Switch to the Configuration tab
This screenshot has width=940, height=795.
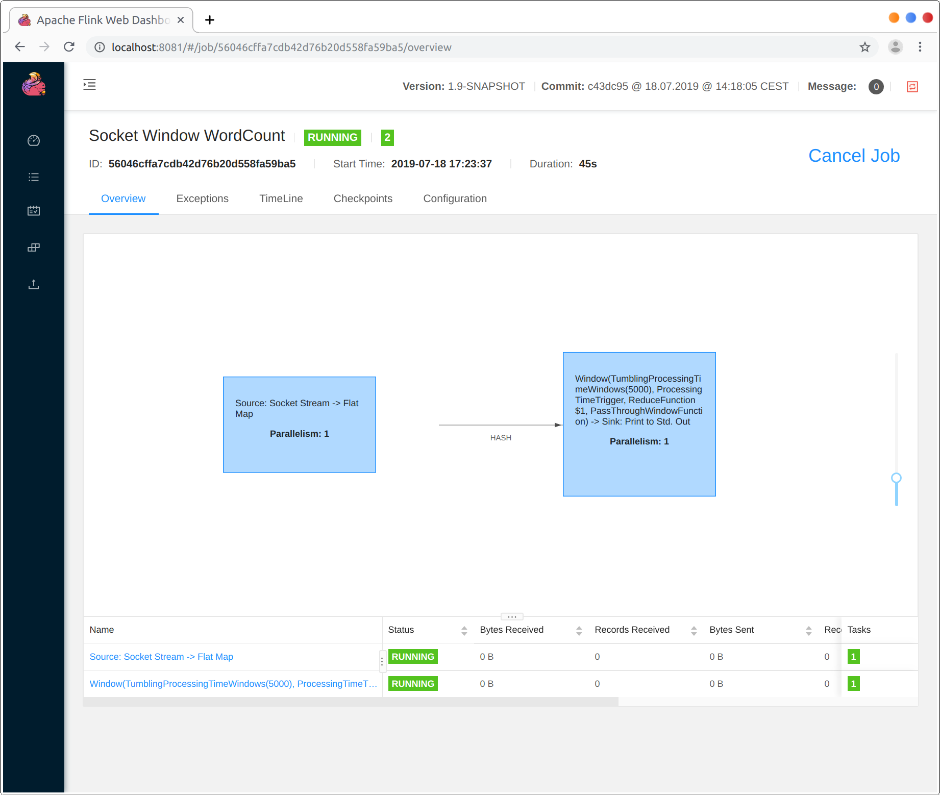click(x=455, y=198)
